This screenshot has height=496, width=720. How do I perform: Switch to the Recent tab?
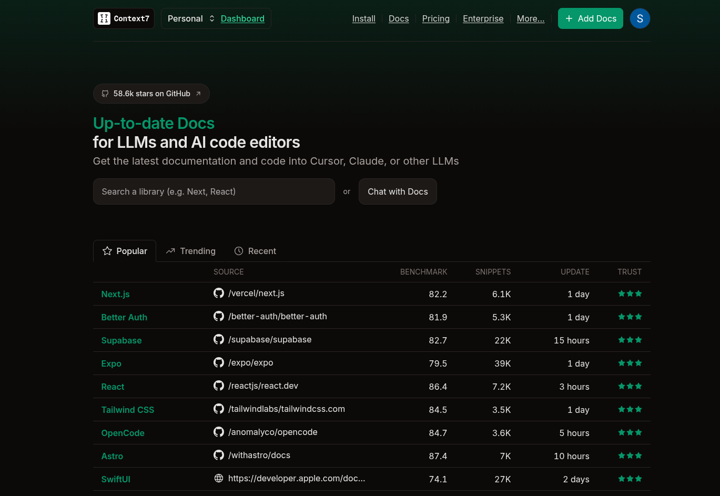click(x=255, y=251)
